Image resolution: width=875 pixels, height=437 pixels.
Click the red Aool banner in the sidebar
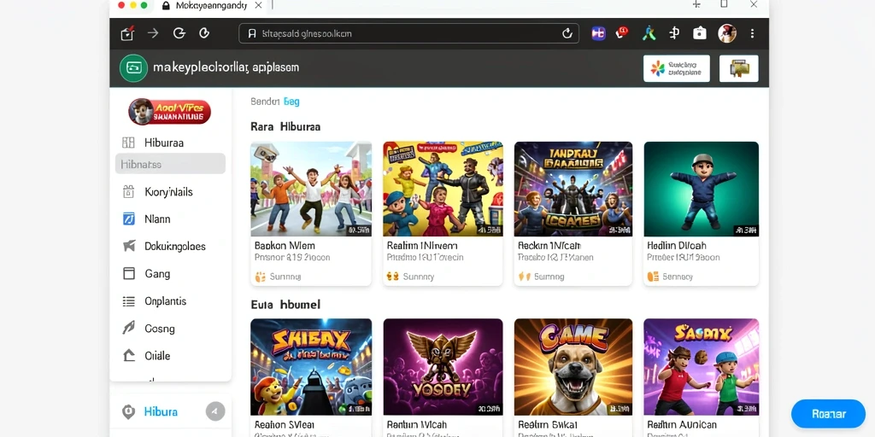point(170,112)
